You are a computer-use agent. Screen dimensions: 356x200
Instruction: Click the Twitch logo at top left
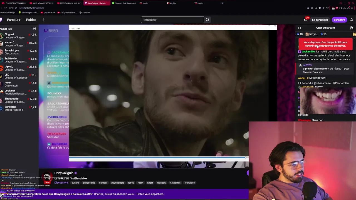pyautogui.click(x=1, y=20)
